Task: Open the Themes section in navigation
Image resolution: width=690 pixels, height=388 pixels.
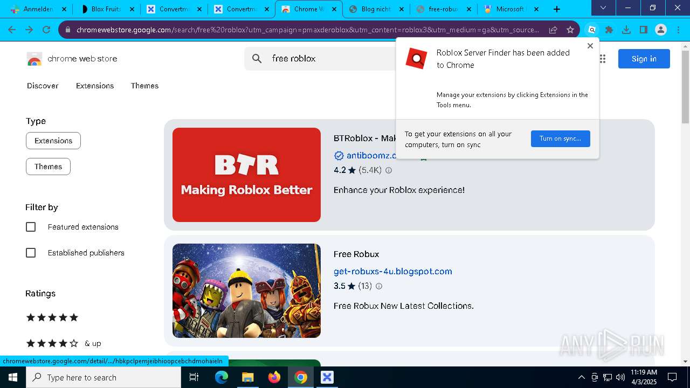Action: click(x=144, y=86)
